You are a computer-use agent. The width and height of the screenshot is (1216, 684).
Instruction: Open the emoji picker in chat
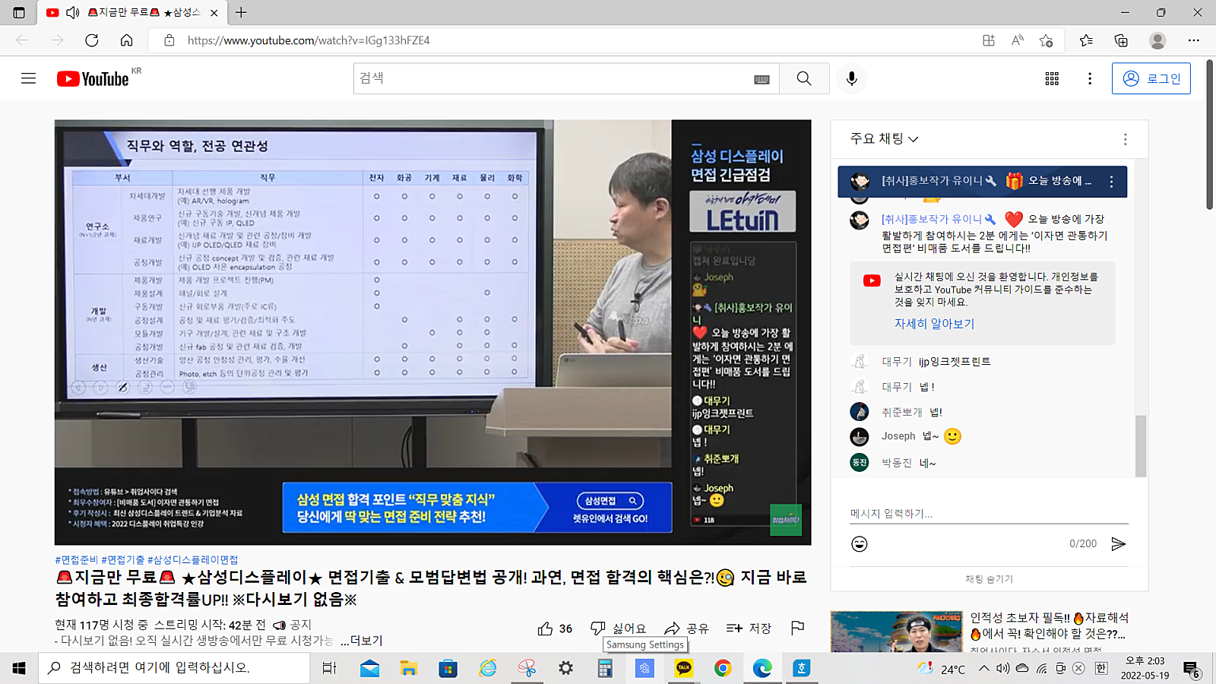point(860,544)
